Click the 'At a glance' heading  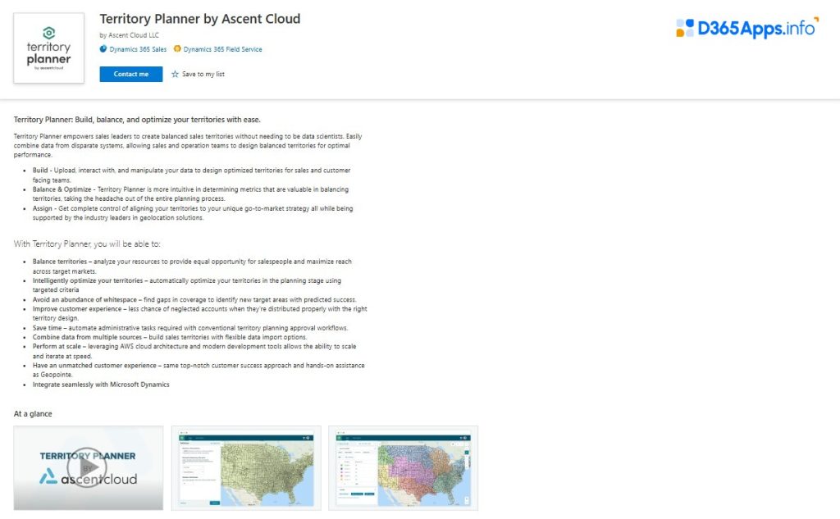tap(33, 413)
